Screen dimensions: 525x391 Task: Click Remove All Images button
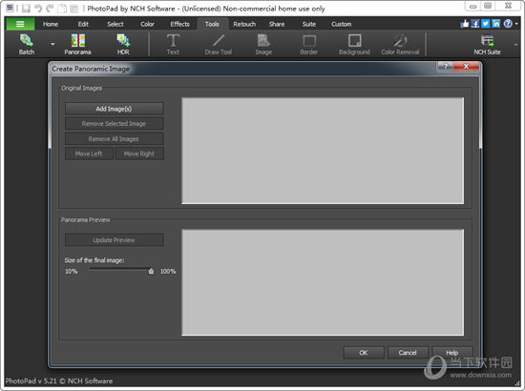coord(114,139)
